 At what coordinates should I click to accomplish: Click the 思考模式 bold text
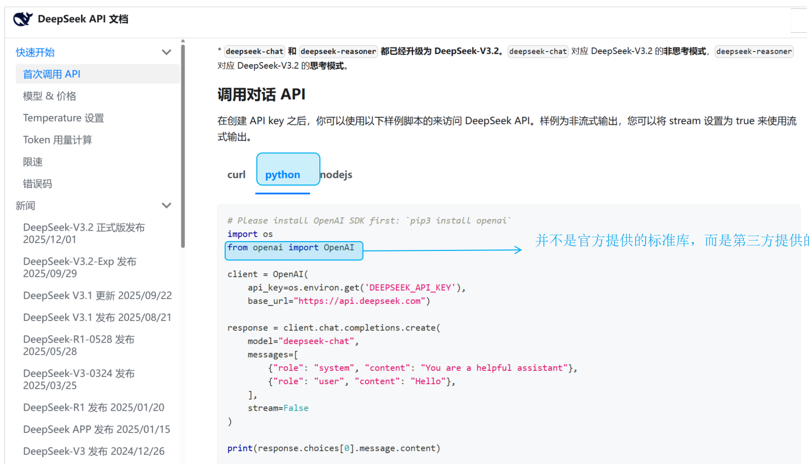click(327, 66)
